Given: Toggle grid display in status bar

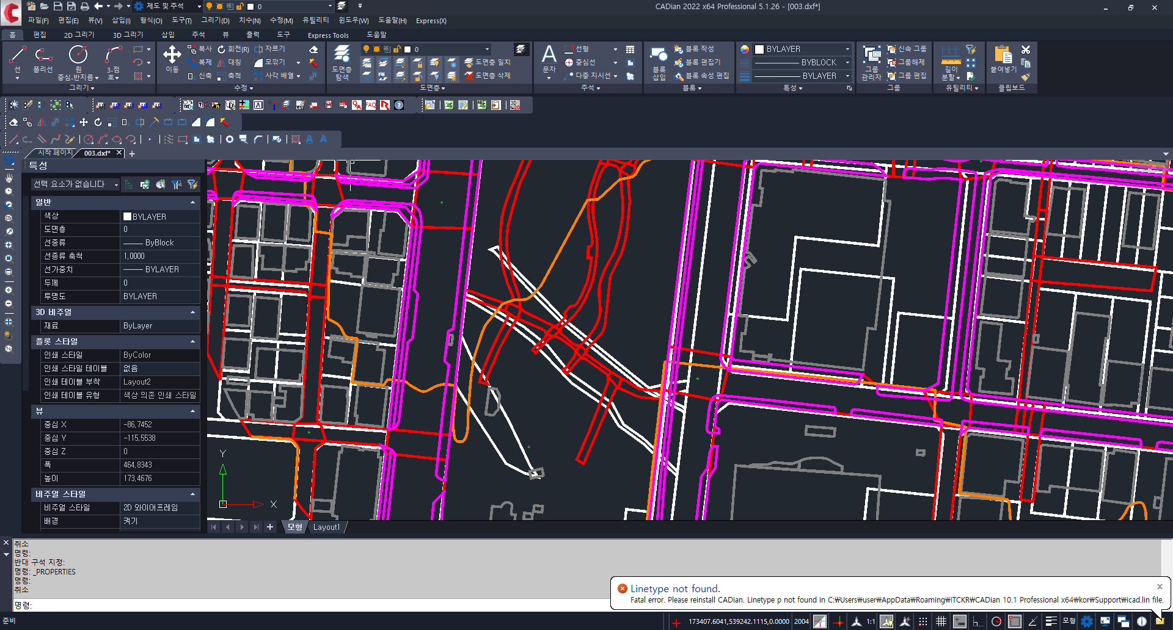Looking at the screenshot, I should tap(941, 621).
